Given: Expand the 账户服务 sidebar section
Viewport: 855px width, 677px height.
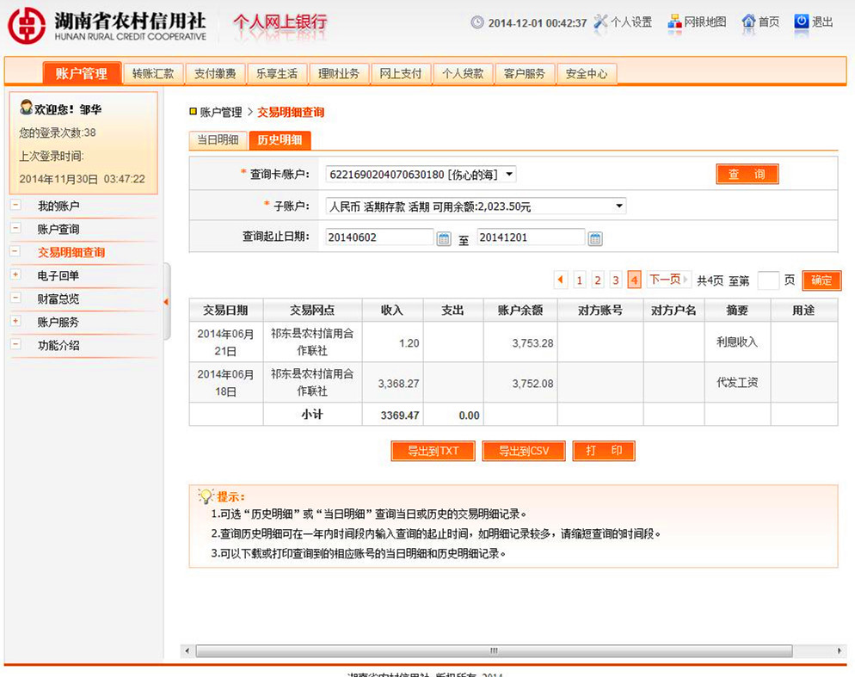Looking at the screenshot, I should tap(15, 322).
